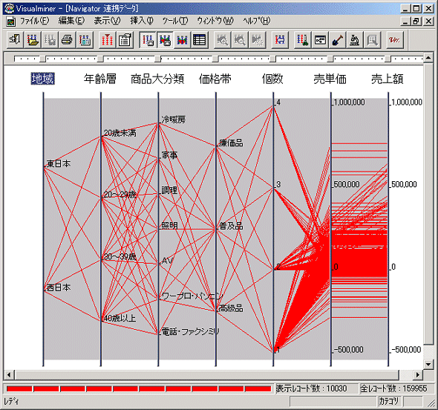The image size is (438, 410).
Task: Toggle the red-blue overlapping chart mode button
Action: coord(182,40)
